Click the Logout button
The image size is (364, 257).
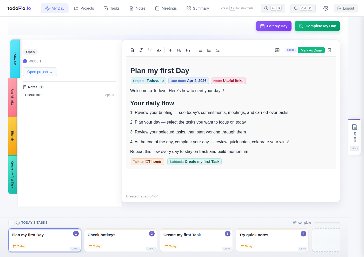(x=346, y=8)
